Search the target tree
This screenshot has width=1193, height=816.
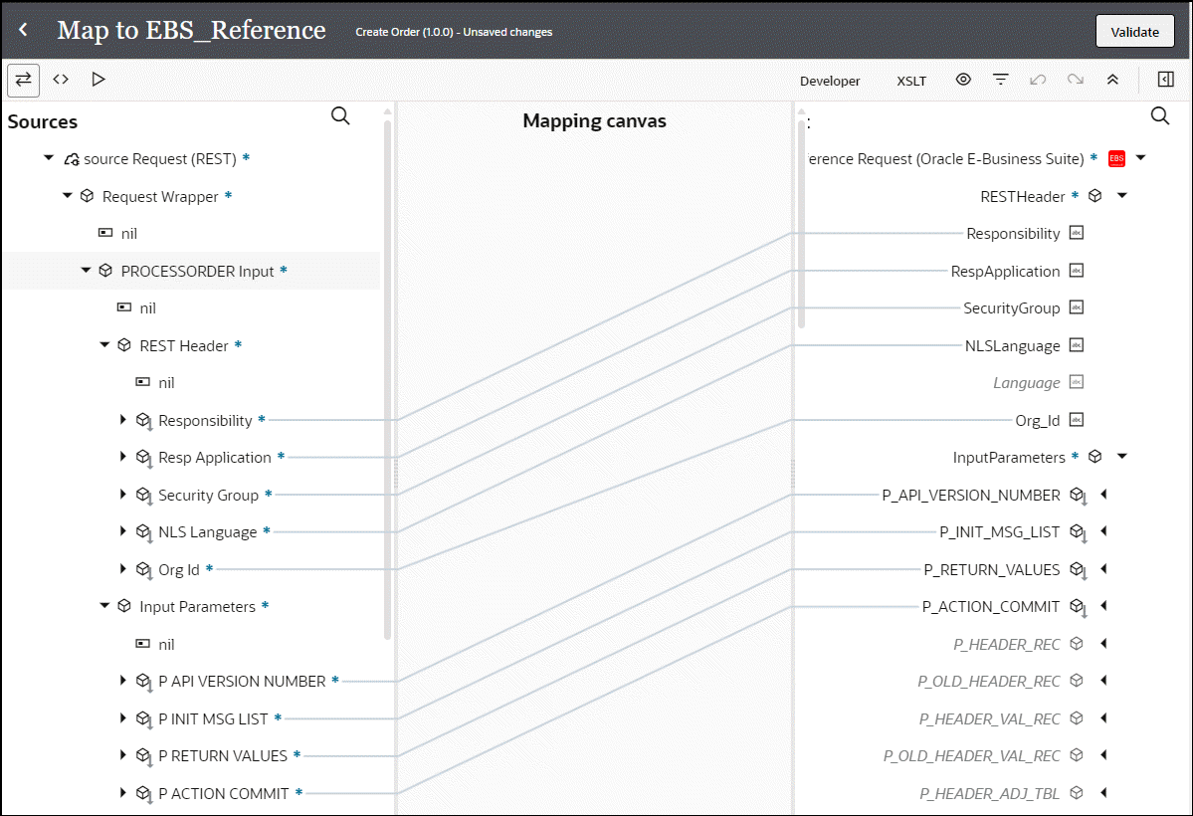(x=1160, y=115)
